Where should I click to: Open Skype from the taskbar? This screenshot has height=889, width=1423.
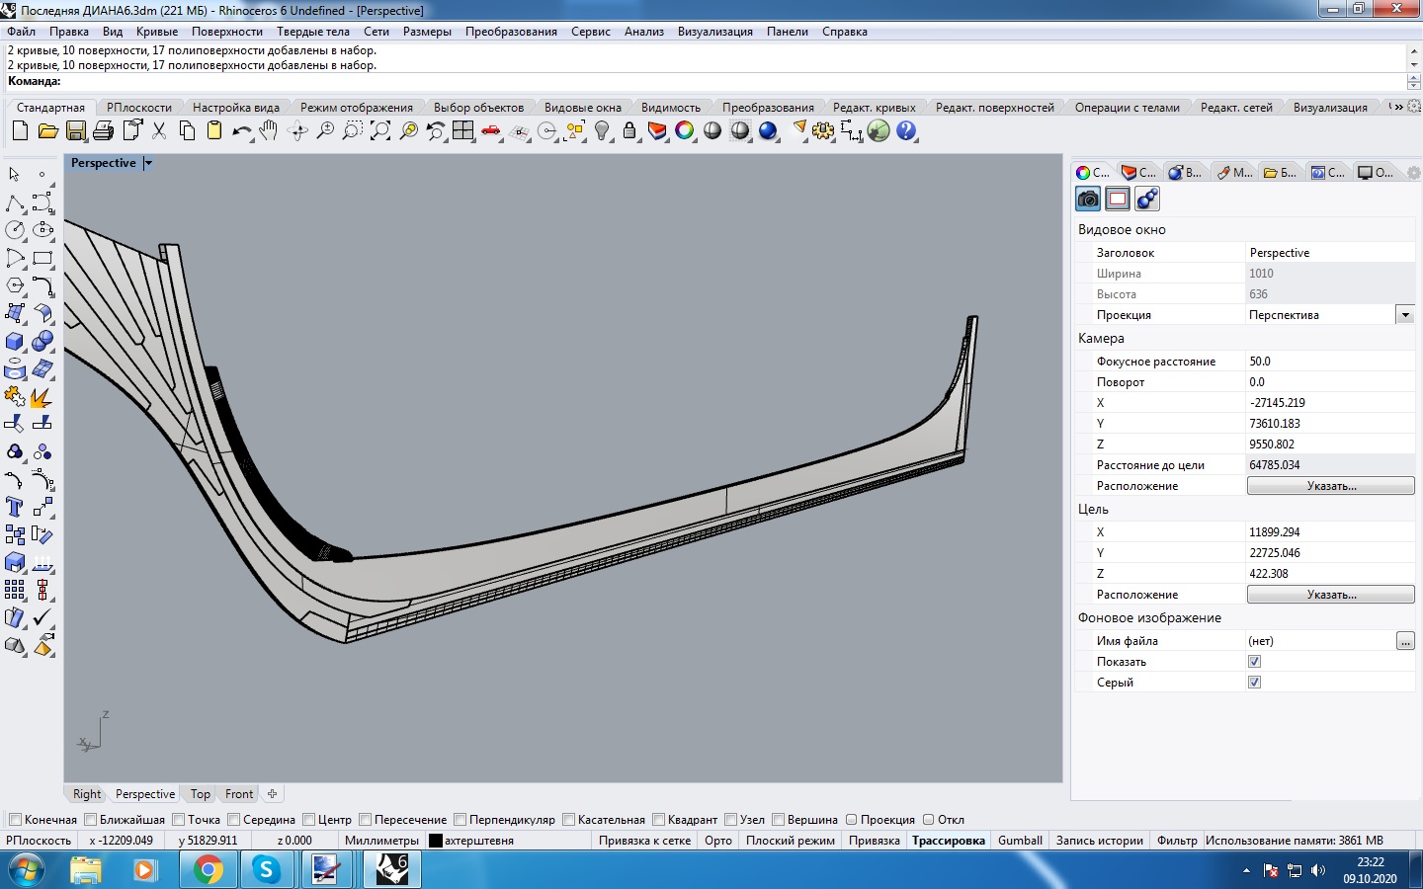(x=266, y=869)
